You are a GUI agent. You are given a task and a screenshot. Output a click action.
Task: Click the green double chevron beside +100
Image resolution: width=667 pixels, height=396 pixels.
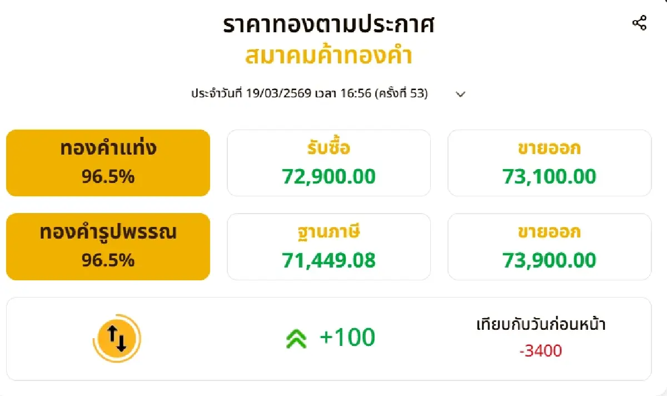pos(297,337)
